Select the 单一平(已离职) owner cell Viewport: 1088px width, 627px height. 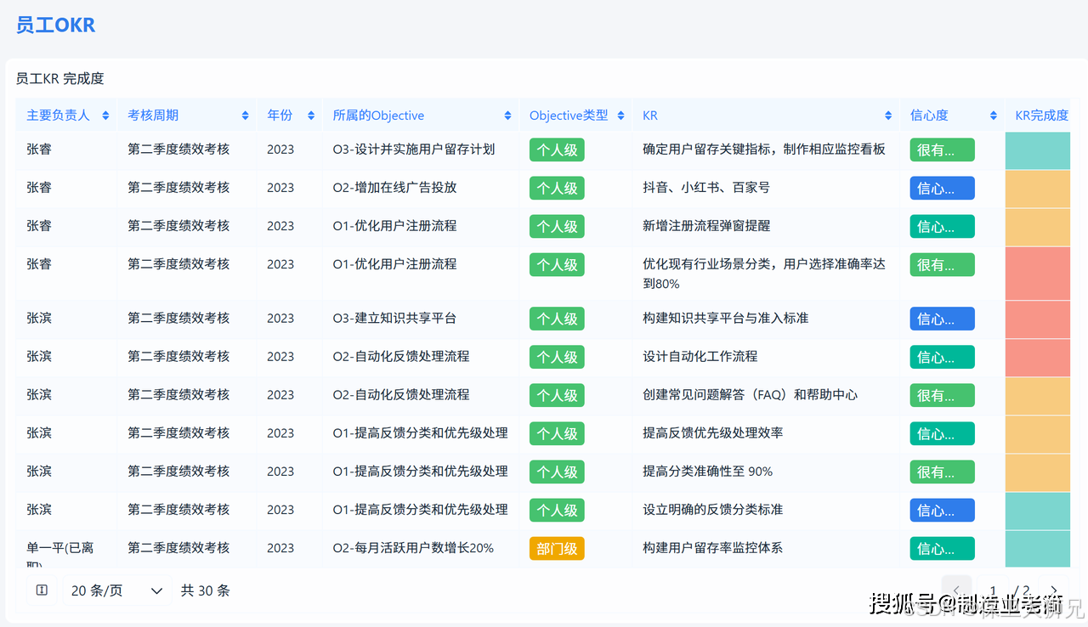tap(60, 552)
